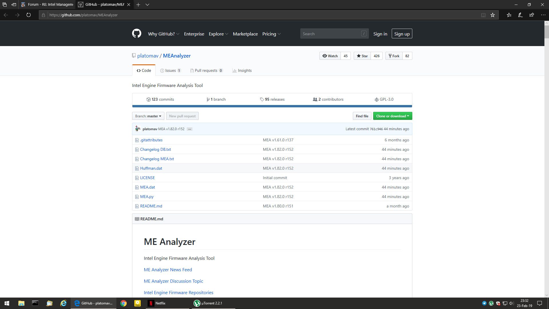
Task: Fork the MEAnalyzer repository
Action: point(394,56)
